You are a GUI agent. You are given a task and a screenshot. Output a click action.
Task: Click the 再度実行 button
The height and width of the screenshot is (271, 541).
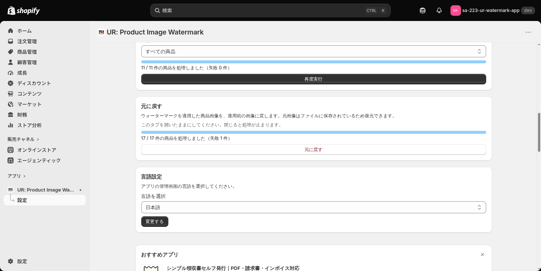point(313,79)
